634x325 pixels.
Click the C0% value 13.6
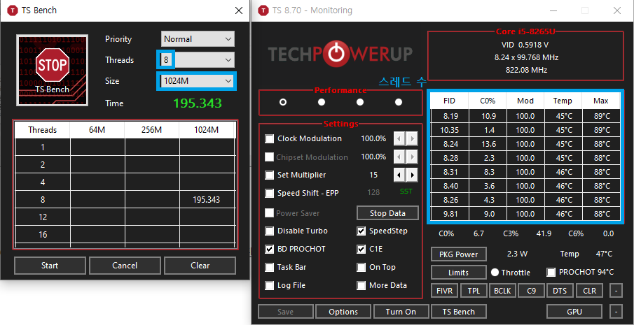coord(487,144)
